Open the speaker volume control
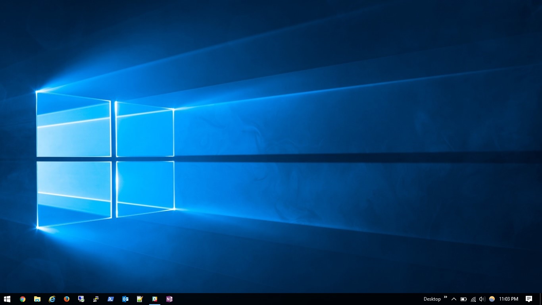 click(482, 299)
